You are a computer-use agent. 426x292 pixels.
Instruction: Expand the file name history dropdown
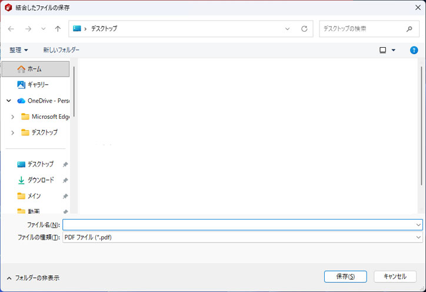(418, 225)
